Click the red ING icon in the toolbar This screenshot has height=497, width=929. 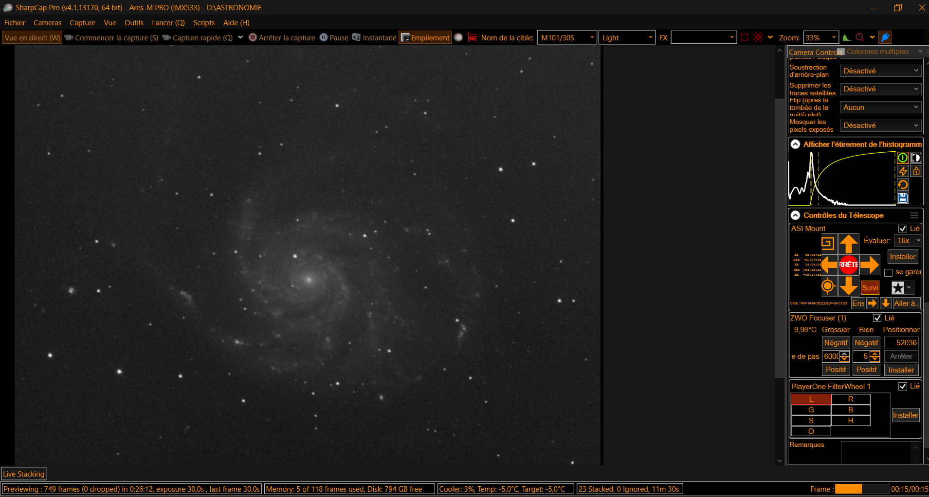tap(472, 37)
